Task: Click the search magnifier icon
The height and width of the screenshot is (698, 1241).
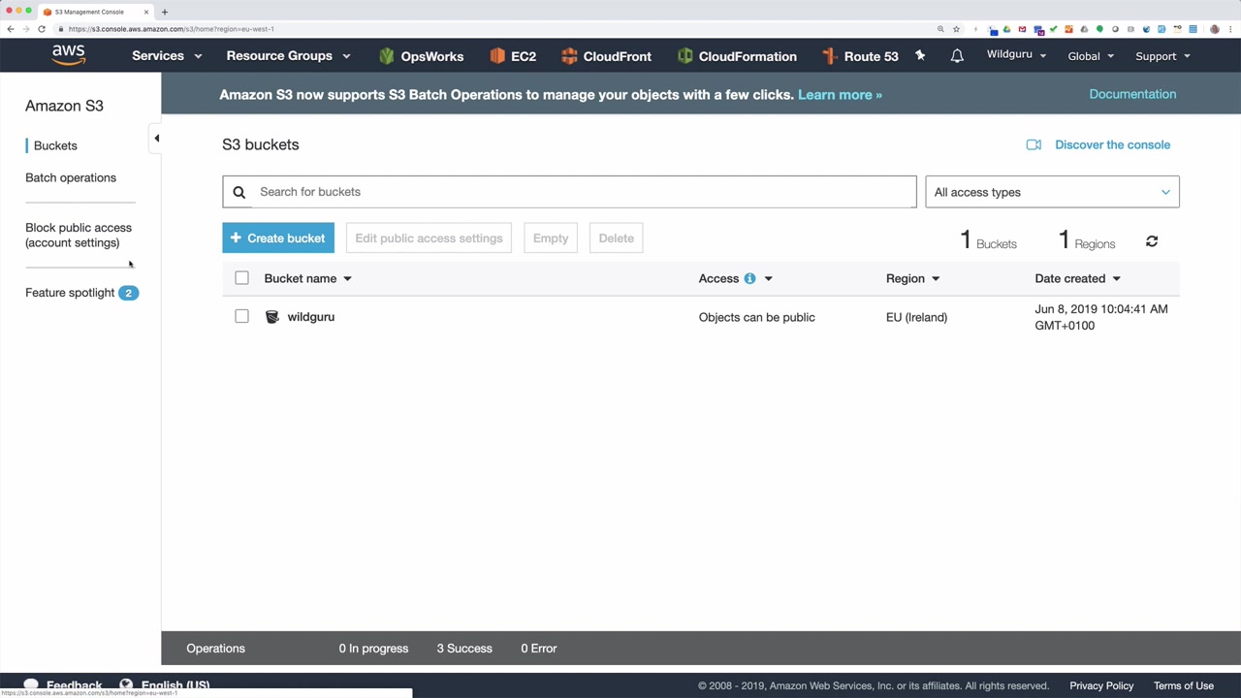Action: pos(239,192)
